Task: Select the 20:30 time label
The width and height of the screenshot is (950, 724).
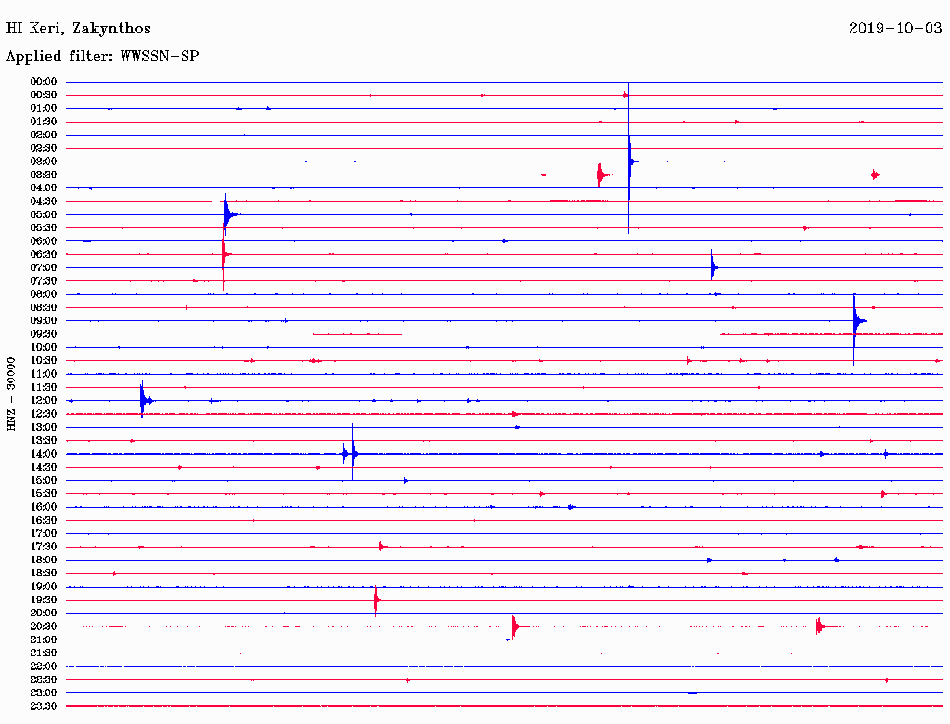Action: pyautogui.click(x=43, y=627)
